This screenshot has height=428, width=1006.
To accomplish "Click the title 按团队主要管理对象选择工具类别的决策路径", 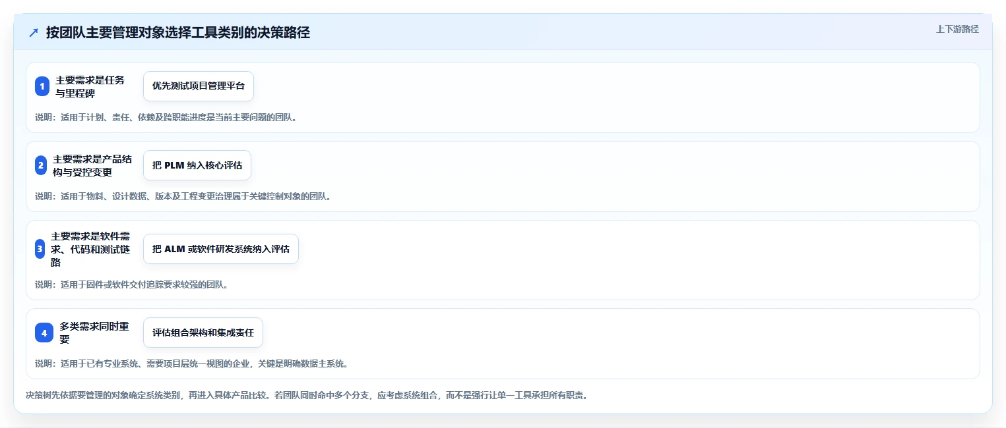I will click(178, 33).
